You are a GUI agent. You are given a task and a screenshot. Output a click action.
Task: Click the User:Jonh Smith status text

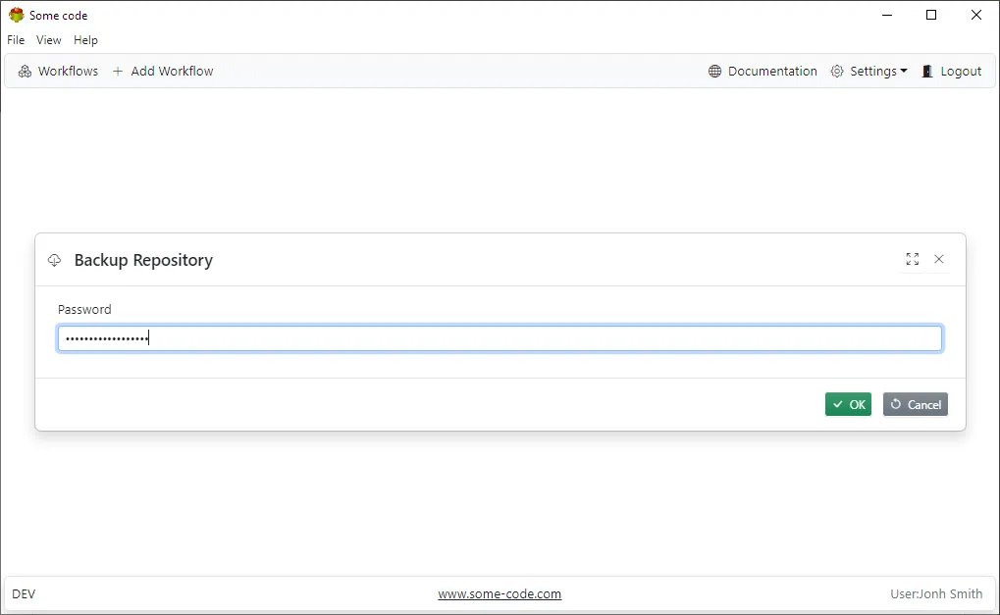tap(935, 593)
